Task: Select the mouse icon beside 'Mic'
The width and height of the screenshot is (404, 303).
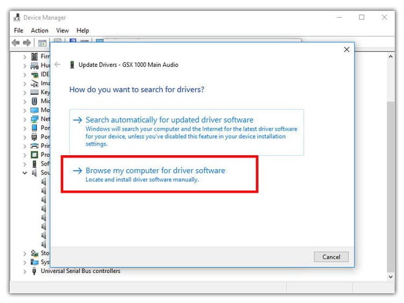Action: tap(34, 101)
